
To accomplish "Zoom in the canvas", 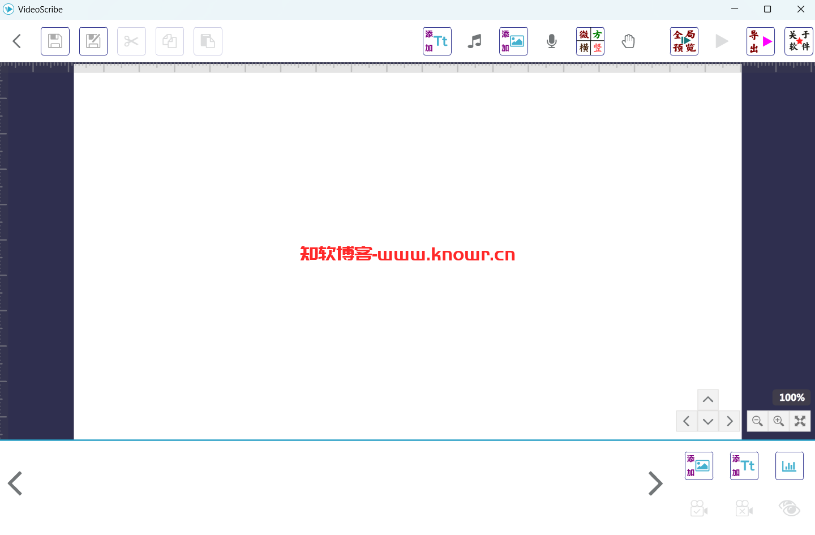I will (x=779, y=421).
